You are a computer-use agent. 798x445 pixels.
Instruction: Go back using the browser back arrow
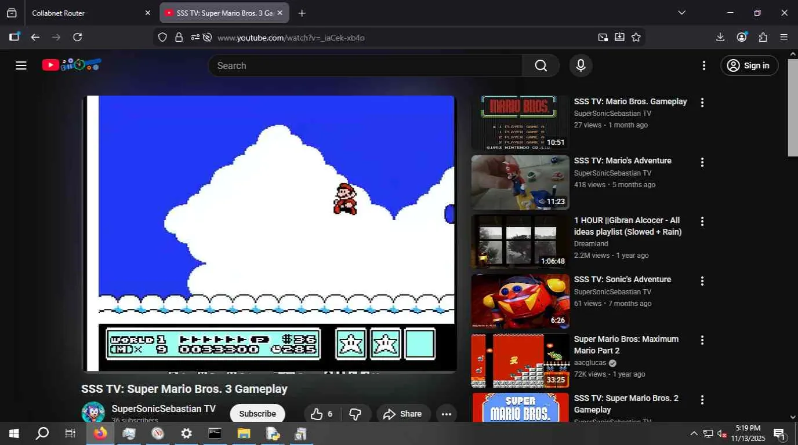point(35,37)
